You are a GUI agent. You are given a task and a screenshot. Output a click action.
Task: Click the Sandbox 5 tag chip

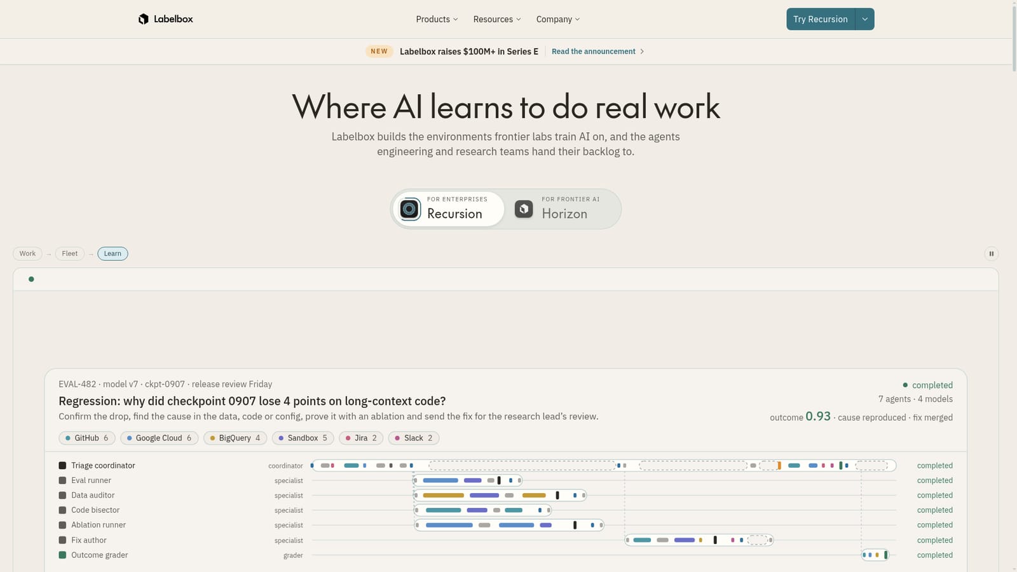pyautogui.click(x=303, y=438)
